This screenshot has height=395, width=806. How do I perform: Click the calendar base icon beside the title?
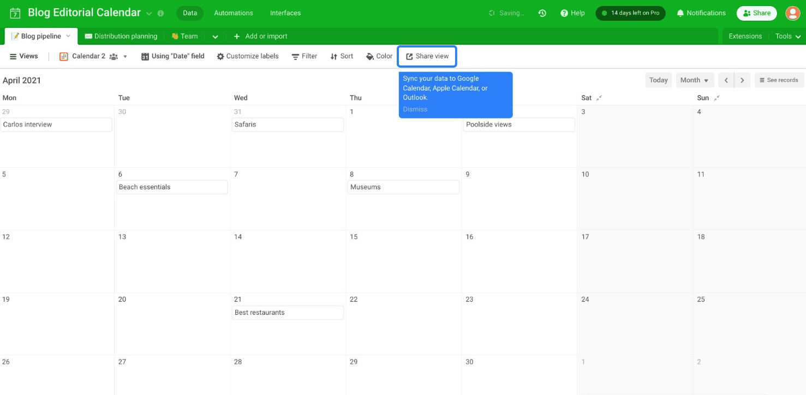pos(15,13)
